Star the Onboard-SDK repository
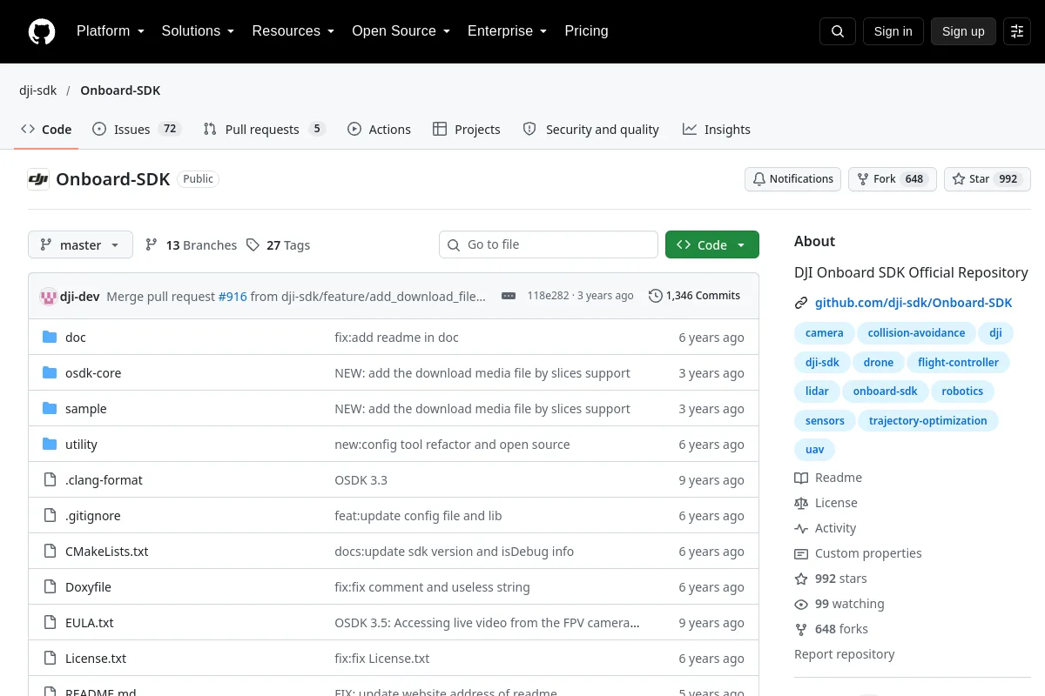 click(988, 179)
